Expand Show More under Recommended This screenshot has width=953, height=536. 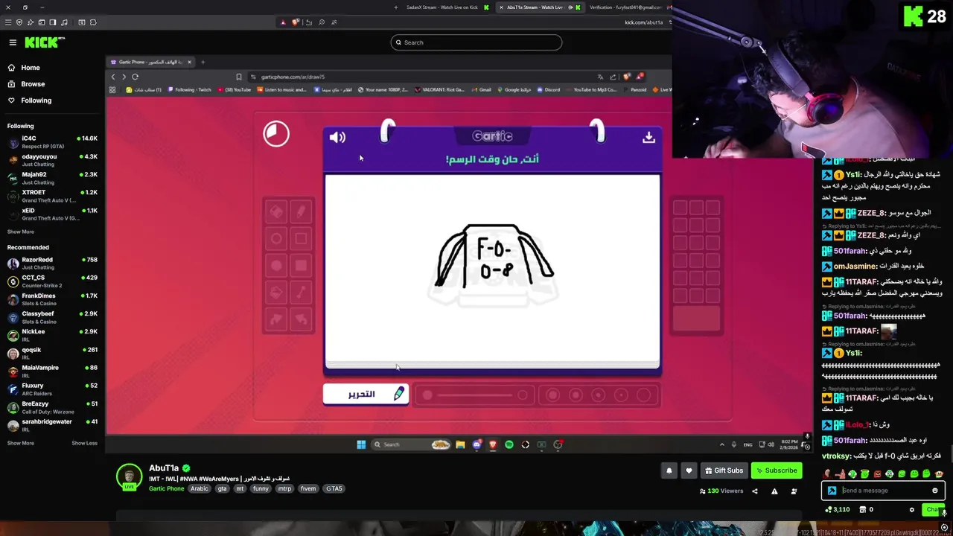(x=21, y=443)
